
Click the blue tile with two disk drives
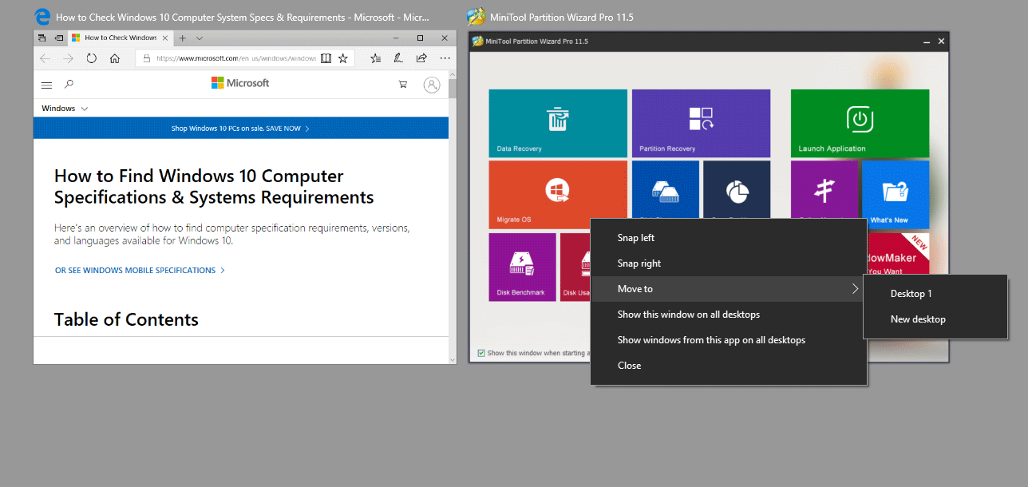click(665, 189)
